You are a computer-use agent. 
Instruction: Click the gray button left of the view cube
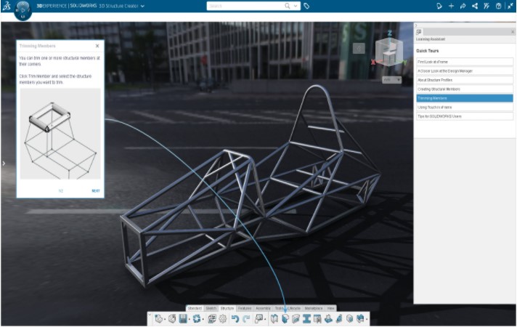pos(359,49)
